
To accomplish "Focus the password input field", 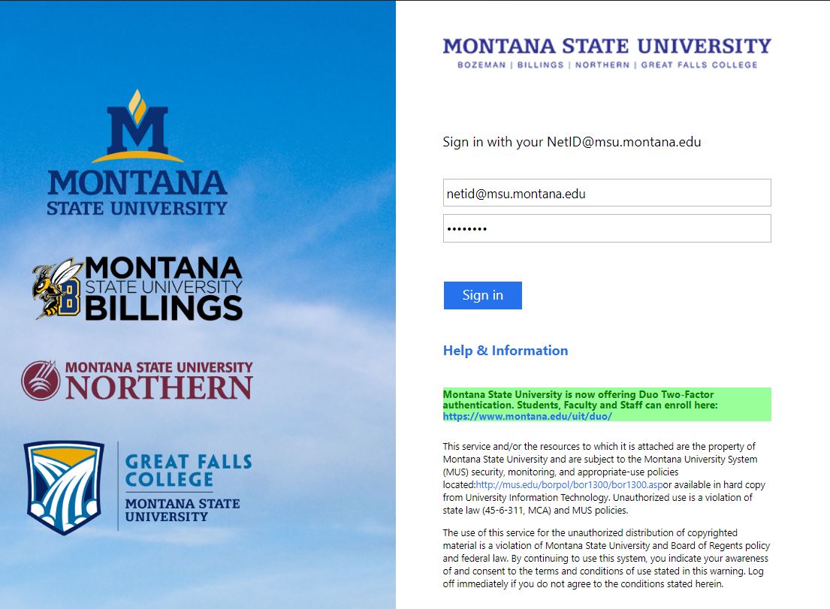I will [x=607, y=228].
